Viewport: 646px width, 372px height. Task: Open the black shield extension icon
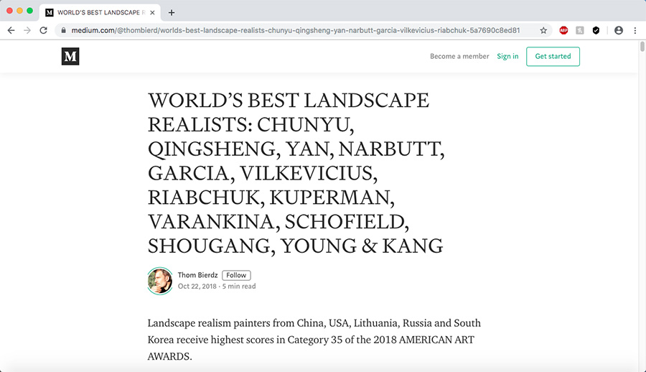(x=596, y=30)
